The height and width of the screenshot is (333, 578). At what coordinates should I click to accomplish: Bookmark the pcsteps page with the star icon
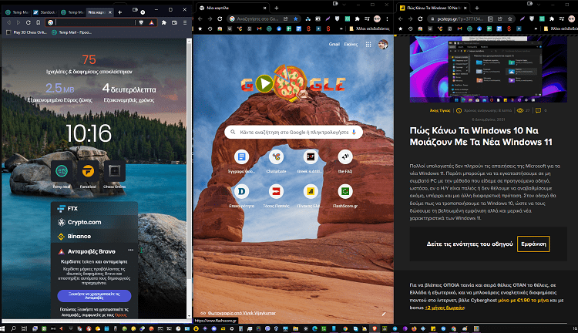510,18
